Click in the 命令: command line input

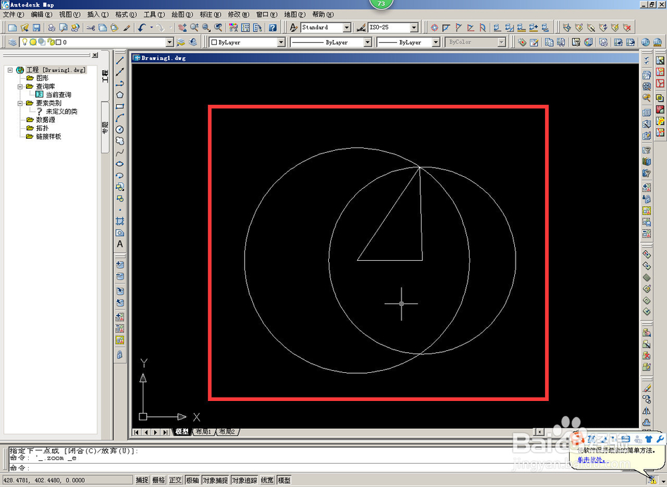[x=319, y=468]
